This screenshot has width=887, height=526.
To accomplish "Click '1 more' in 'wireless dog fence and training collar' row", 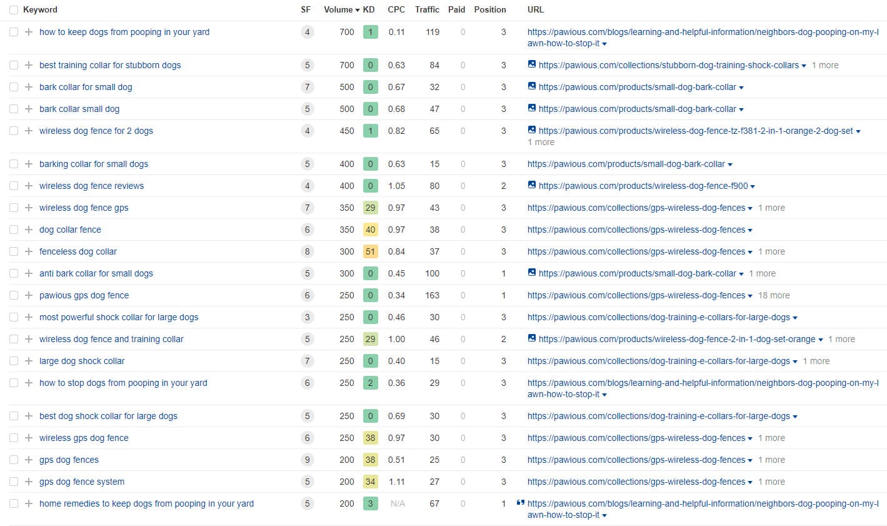I will point(841,339).
